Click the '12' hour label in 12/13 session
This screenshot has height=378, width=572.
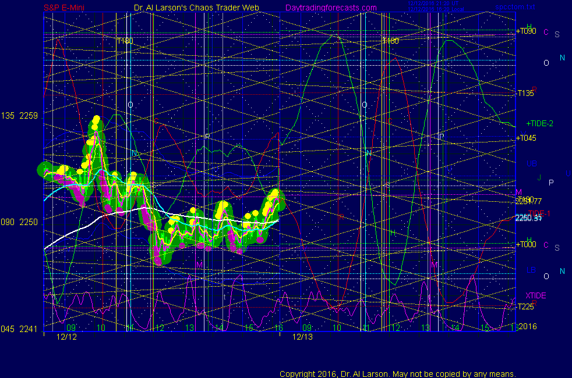396,328
